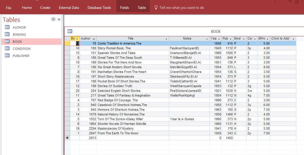This screenshot has height=155, width=304.
Task: Click the datasheet icon beside the BOOK title
Action: tap(70, 31)
